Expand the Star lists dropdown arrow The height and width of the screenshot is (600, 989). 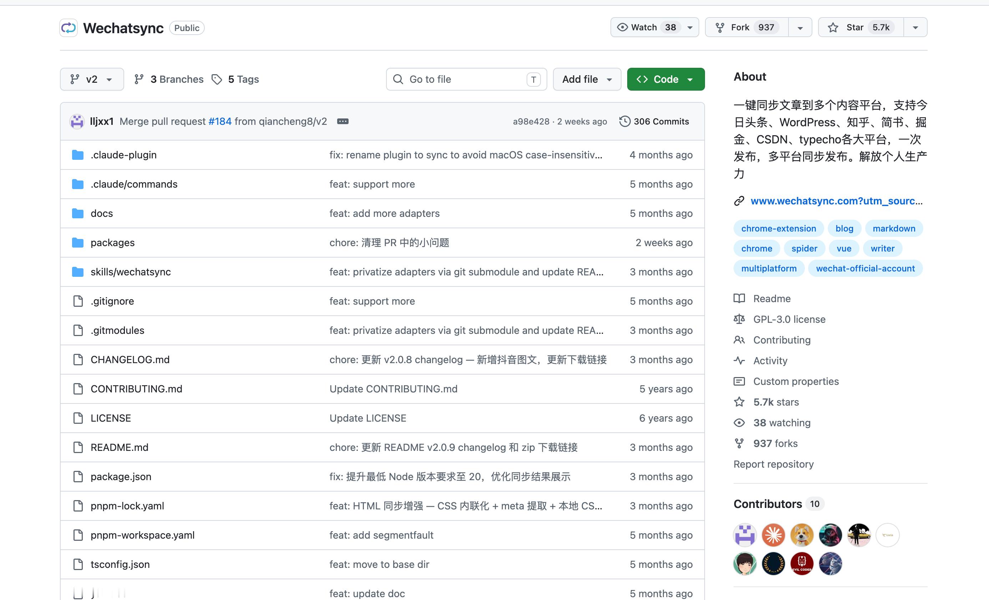click(x=915, y=27)
